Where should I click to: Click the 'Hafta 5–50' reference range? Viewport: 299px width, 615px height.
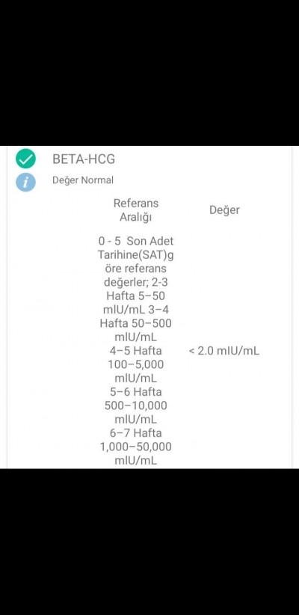[135, 296]
